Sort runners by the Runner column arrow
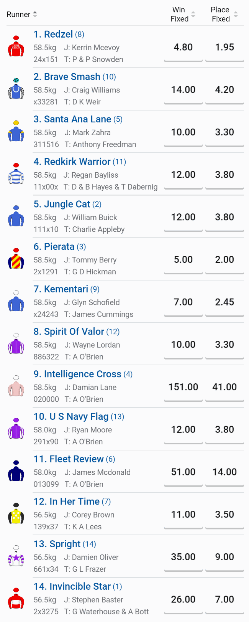This screenshot has height=622, width=249. coord(35,15)
